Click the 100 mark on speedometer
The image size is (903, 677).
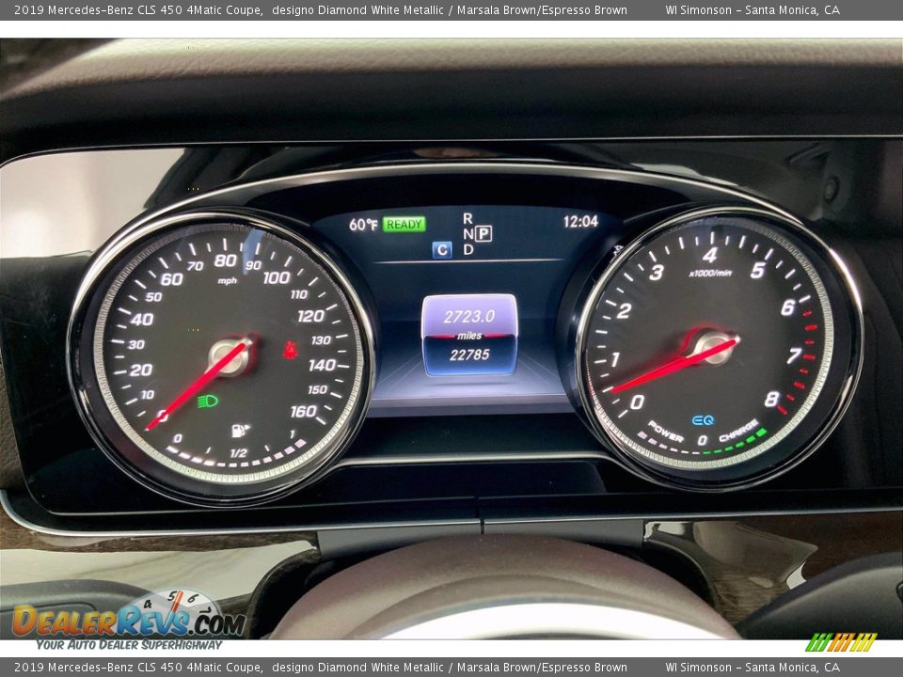[277, 278]
